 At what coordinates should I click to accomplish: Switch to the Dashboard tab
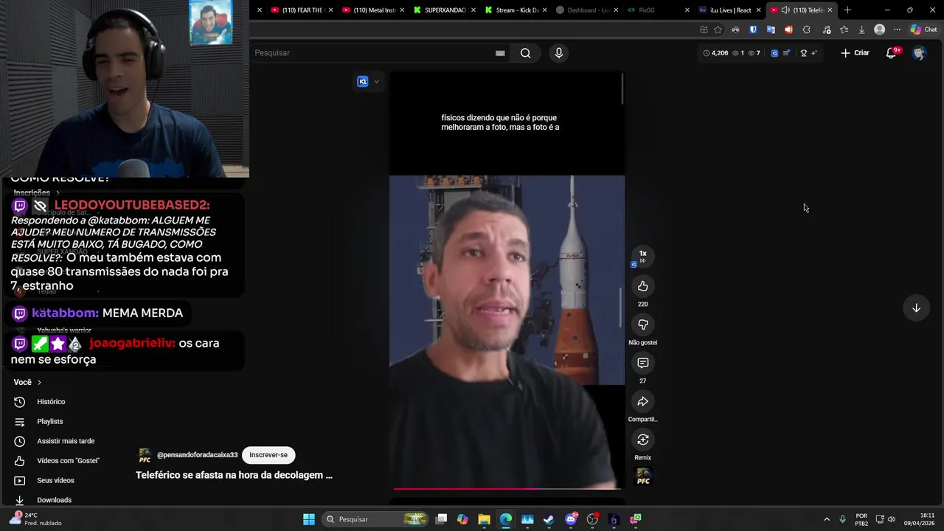click(x=587, y=10)
